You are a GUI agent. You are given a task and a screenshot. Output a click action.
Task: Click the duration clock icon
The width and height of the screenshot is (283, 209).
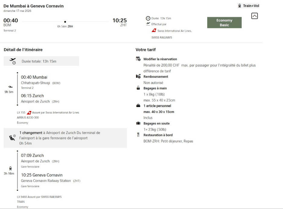click(148, 18)
